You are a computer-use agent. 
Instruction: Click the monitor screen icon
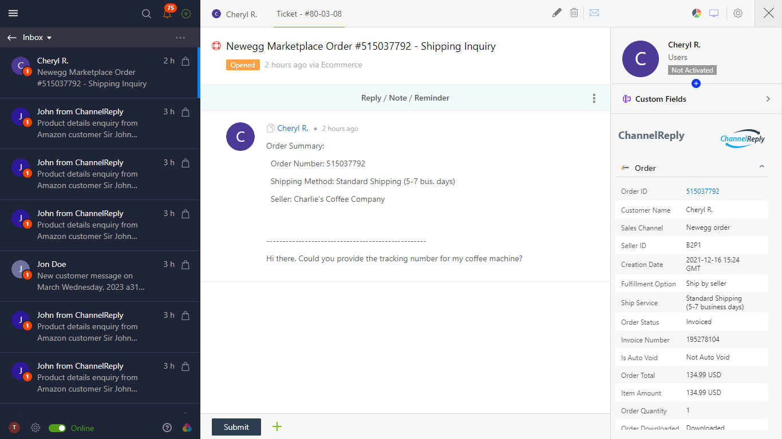pos(714,13)
